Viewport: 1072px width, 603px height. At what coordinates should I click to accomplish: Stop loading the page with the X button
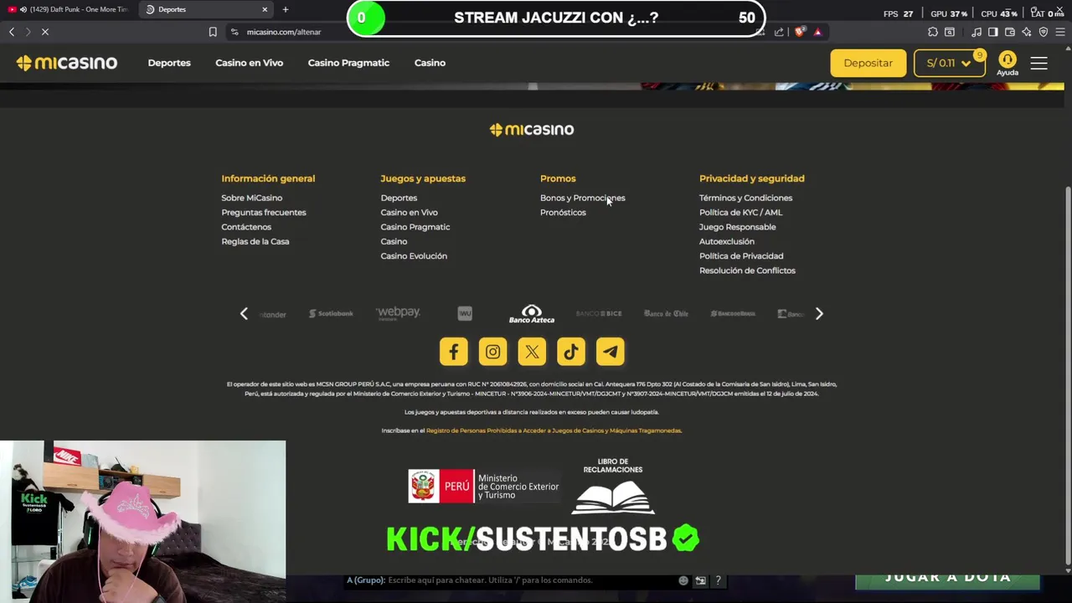click(x=45, y=32)
